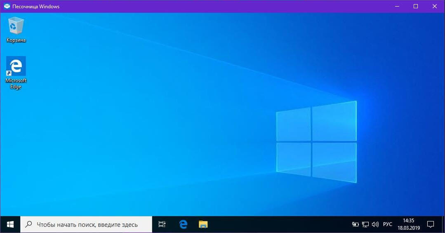Maximize the Песочница Windows window

[x=416, y=6]
